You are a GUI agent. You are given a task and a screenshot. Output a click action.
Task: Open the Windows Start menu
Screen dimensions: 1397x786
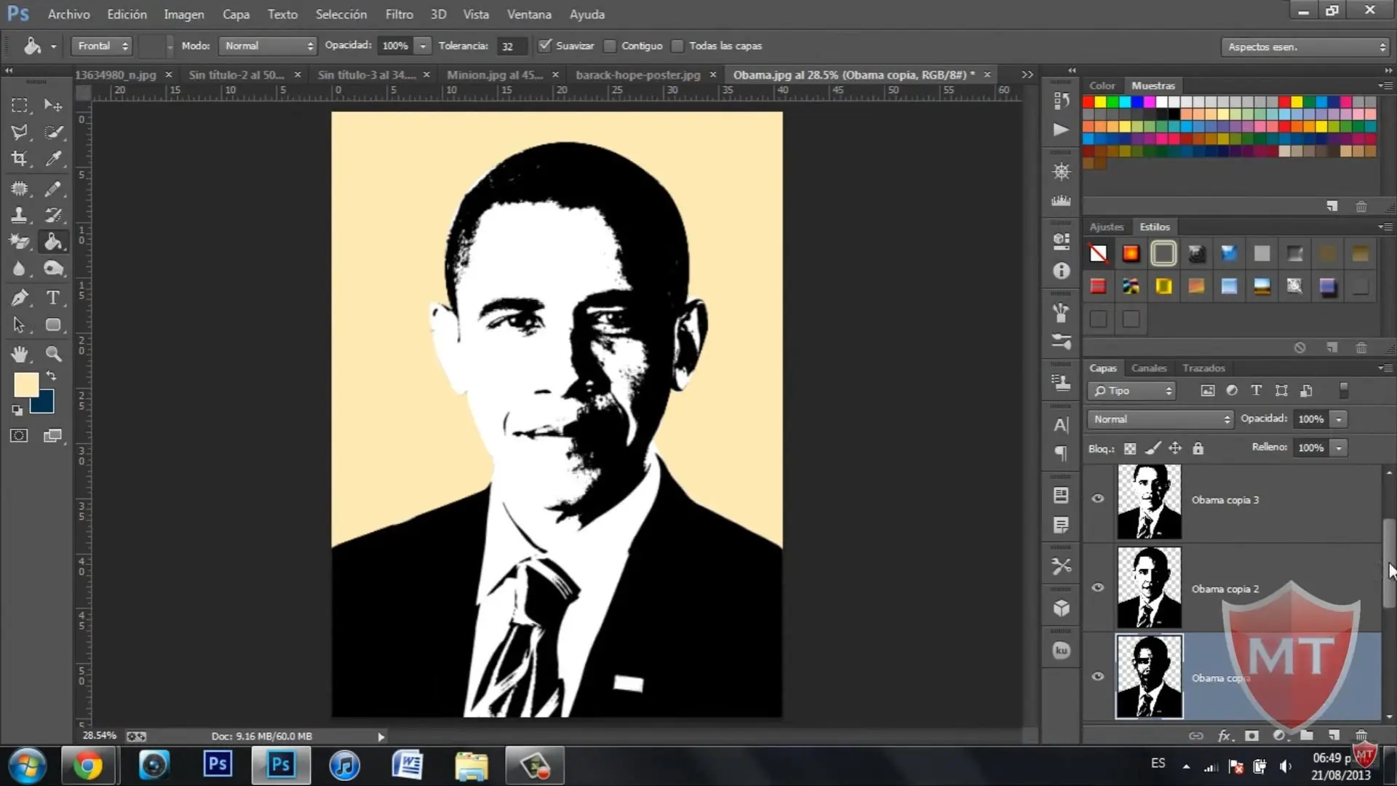[x=28, y=766]
